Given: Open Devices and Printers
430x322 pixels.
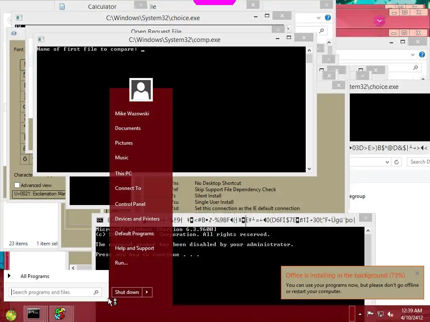Looking at the screenshot, I should 137,219.
